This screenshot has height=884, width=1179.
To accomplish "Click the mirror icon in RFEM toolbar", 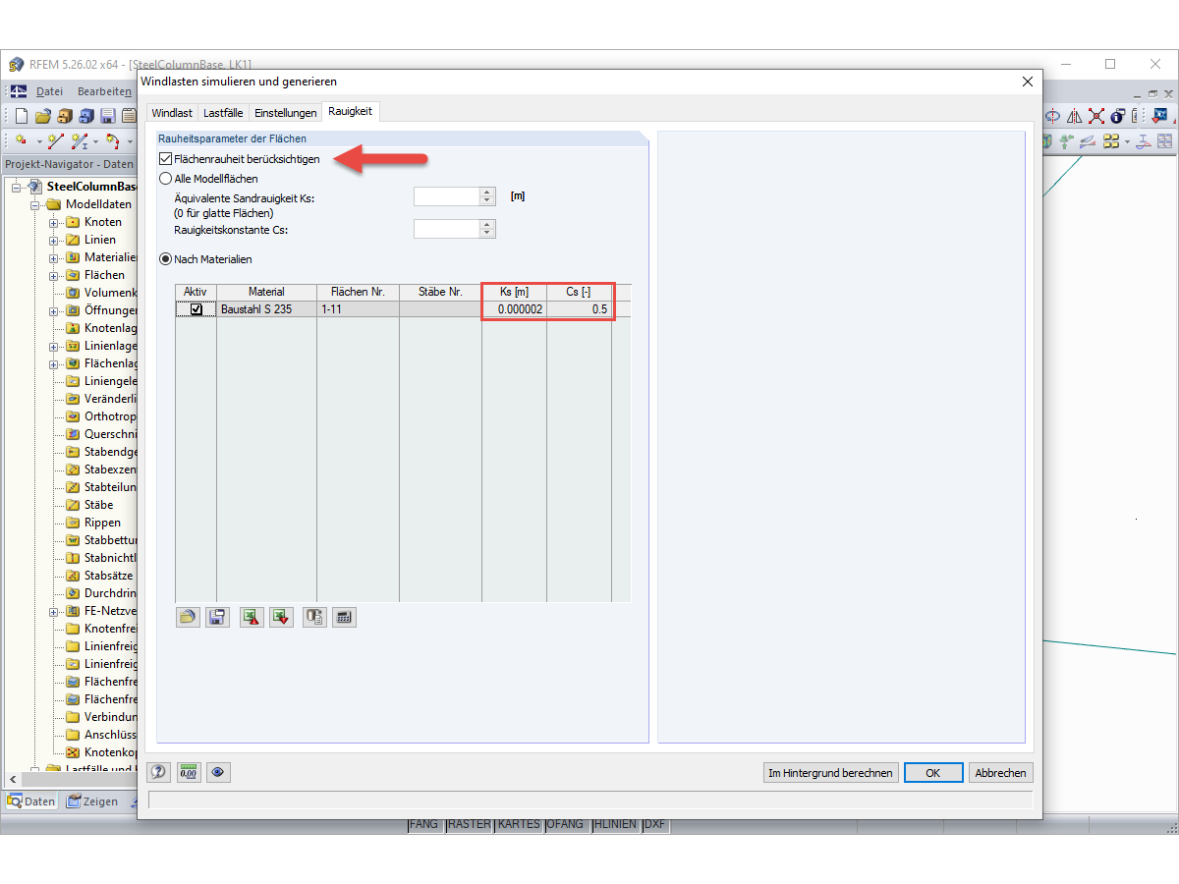I will (x=1075, y=116).
